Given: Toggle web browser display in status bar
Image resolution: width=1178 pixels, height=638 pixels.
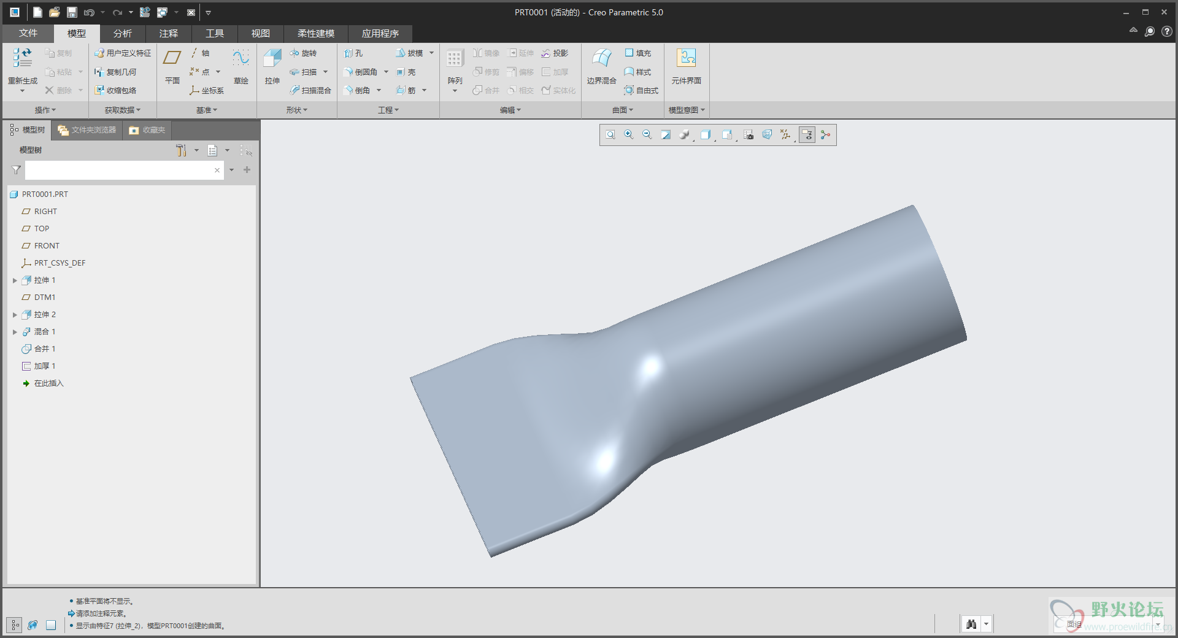Looking at the screenshot, I should click(x=33, y=625).
